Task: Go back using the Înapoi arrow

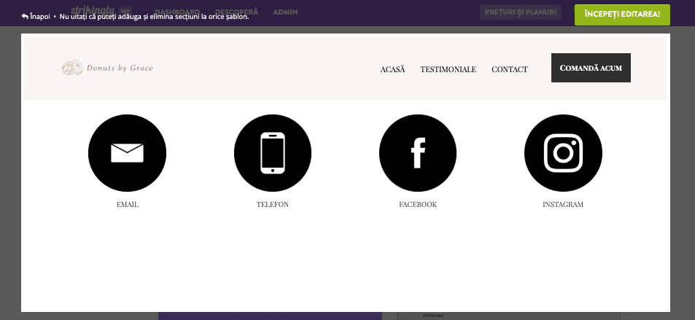Action: [x=36, y=17]
